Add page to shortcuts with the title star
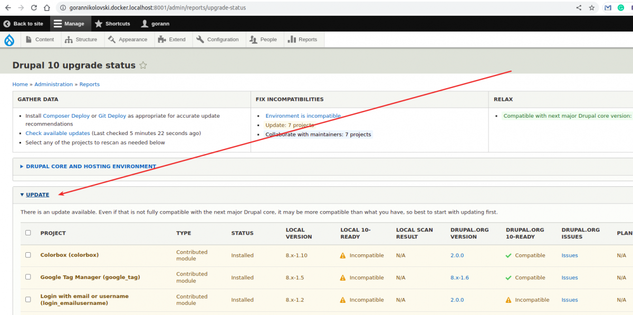 143,65
